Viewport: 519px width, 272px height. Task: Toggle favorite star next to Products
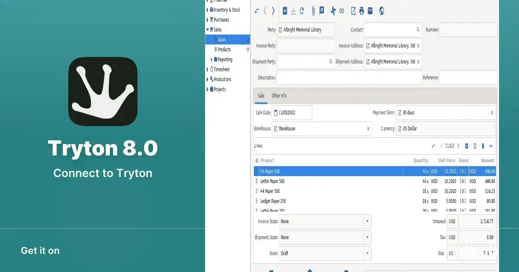248,50
